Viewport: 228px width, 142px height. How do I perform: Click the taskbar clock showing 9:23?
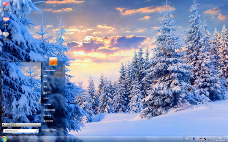[x=220, y=139]
